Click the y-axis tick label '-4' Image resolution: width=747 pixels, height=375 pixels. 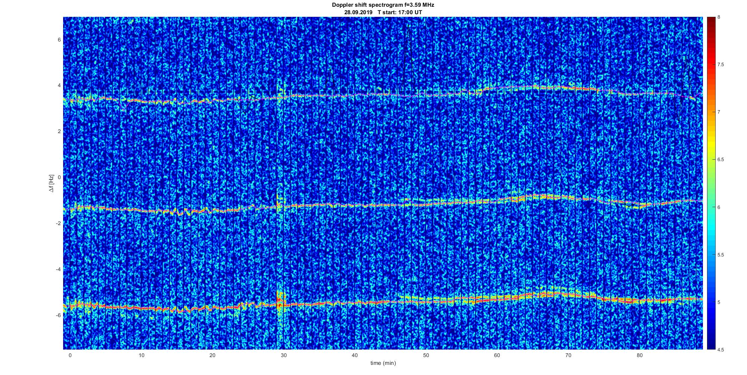tap(58, 269)
